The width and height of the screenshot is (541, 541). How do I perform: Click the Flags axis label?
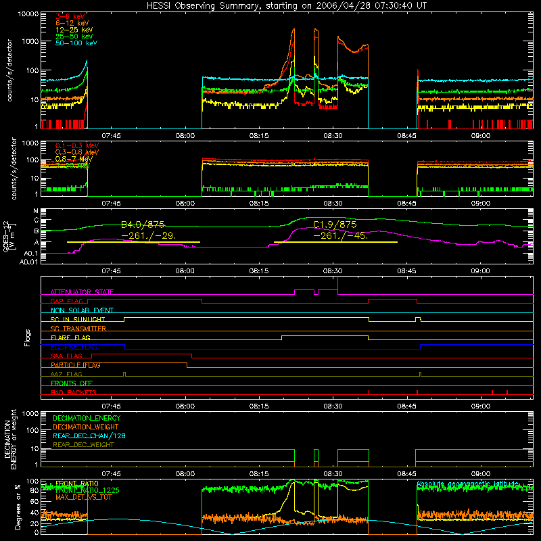click(27, 337)
